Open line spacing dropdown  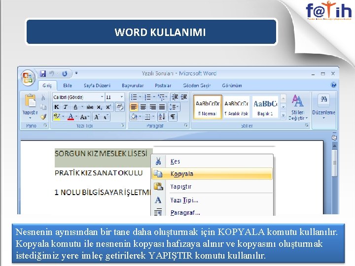coord(174,107)
